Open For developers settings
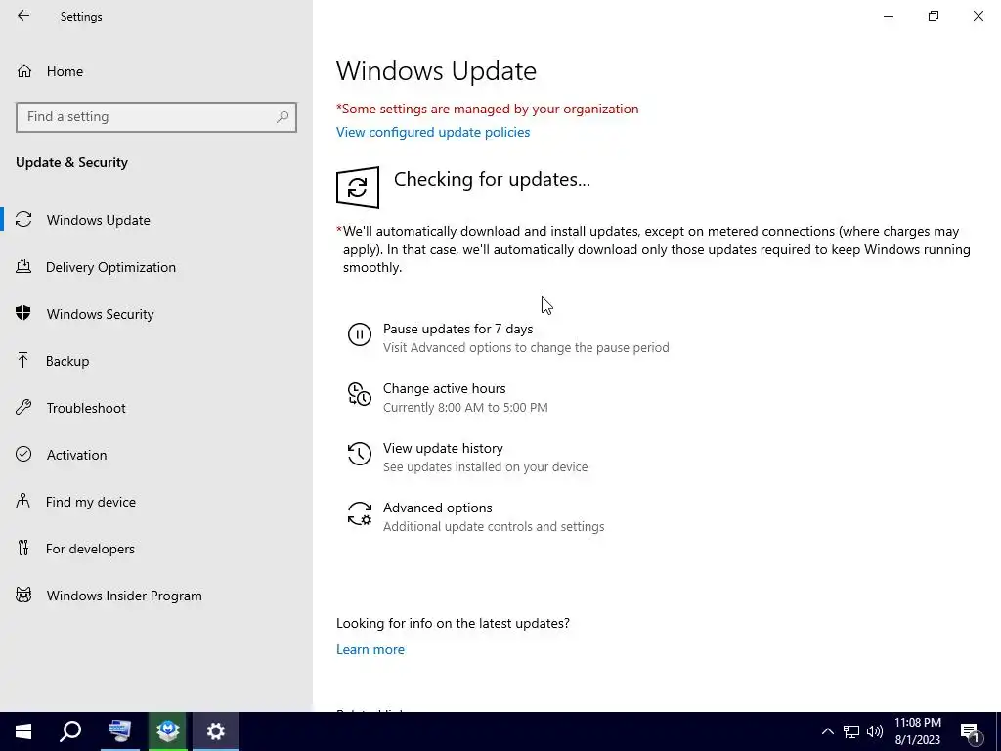 90,549
